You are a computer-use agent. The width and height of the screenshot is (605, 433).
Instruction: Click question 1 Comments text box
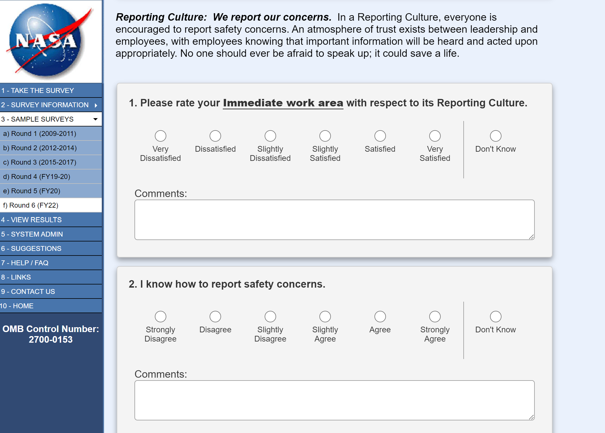coord(334,220)
